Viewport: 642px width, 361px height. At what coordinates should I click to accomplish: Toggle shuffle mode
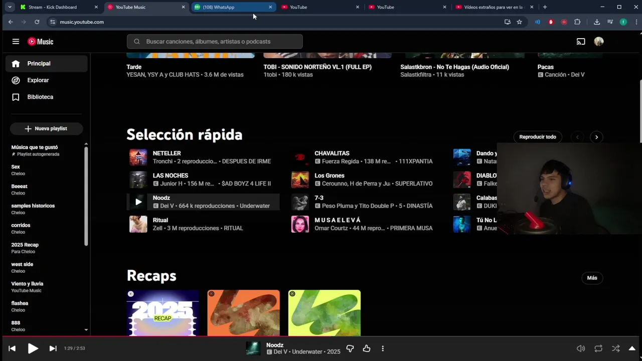615,348
